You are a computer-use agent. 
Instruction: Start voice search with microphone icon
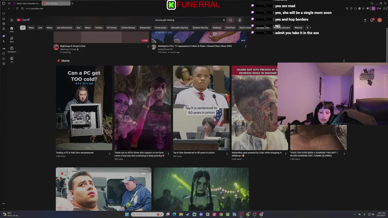[x=239, y=20]
